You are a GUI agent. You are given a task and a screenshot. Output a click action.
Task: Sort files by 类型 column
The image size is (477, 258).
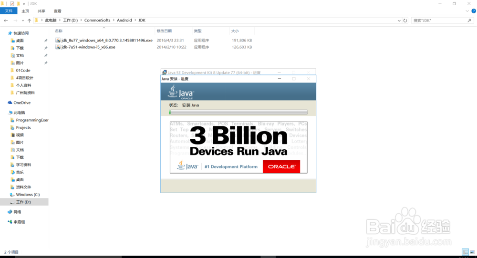(x=198, y=31)
